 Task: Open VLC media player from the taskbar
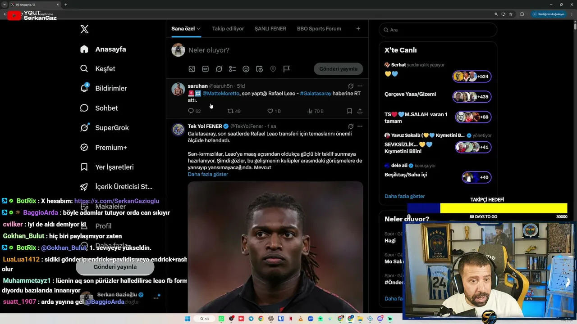tap(301, 319)
